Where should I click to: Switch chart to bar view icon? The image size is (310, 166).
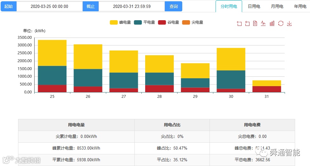(x=272, y=23)
